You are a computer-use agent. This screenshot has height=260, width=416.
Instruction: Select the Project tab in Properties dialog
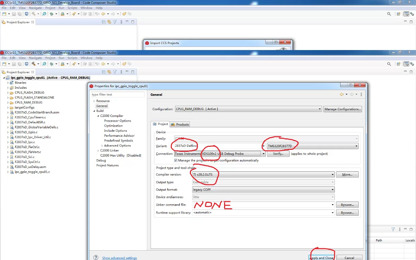(160, 124)
